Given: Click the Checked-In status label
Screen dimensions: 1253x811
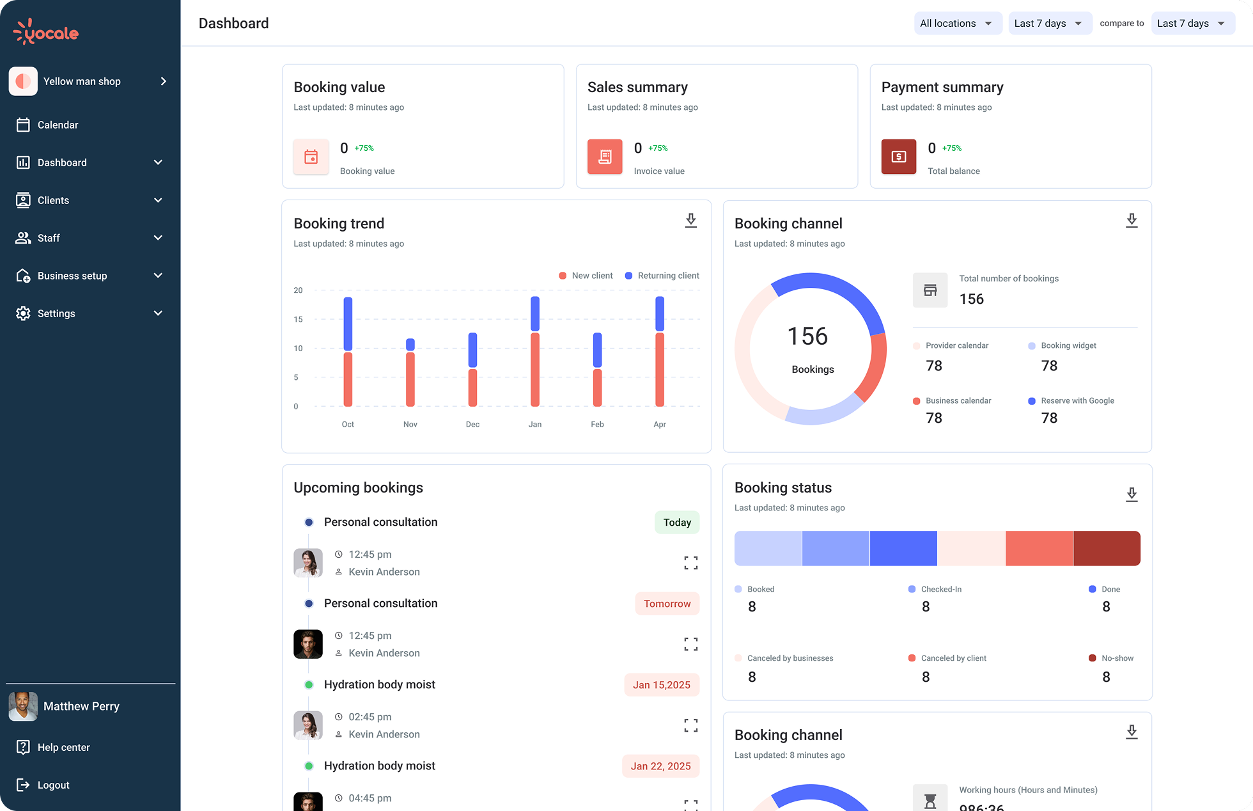Looking at the screenshot, I should point(941,589).
